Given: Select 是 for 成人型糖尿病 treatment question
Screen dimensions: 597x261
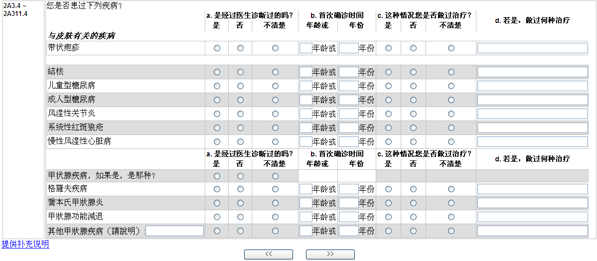Looking at the screenshot, I should coord(389,100).
